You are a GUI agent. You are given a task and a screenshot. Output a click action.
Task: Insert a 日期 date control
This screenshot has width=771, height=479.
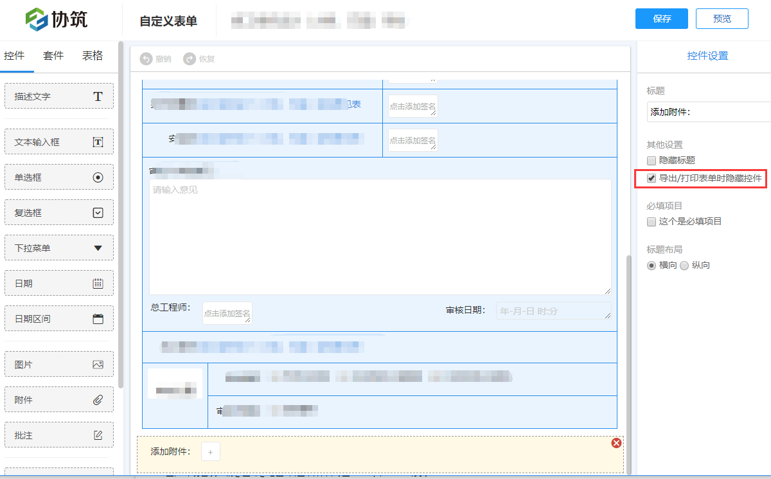(x=58, y=283)
